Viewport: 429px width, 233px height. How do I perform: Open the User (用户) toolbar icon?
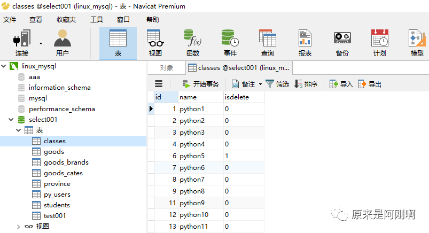click(63, 43)
